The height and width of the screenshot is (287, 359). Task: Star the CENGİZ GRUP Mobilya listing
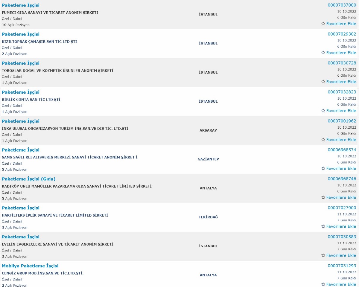(x=323, y=284)
